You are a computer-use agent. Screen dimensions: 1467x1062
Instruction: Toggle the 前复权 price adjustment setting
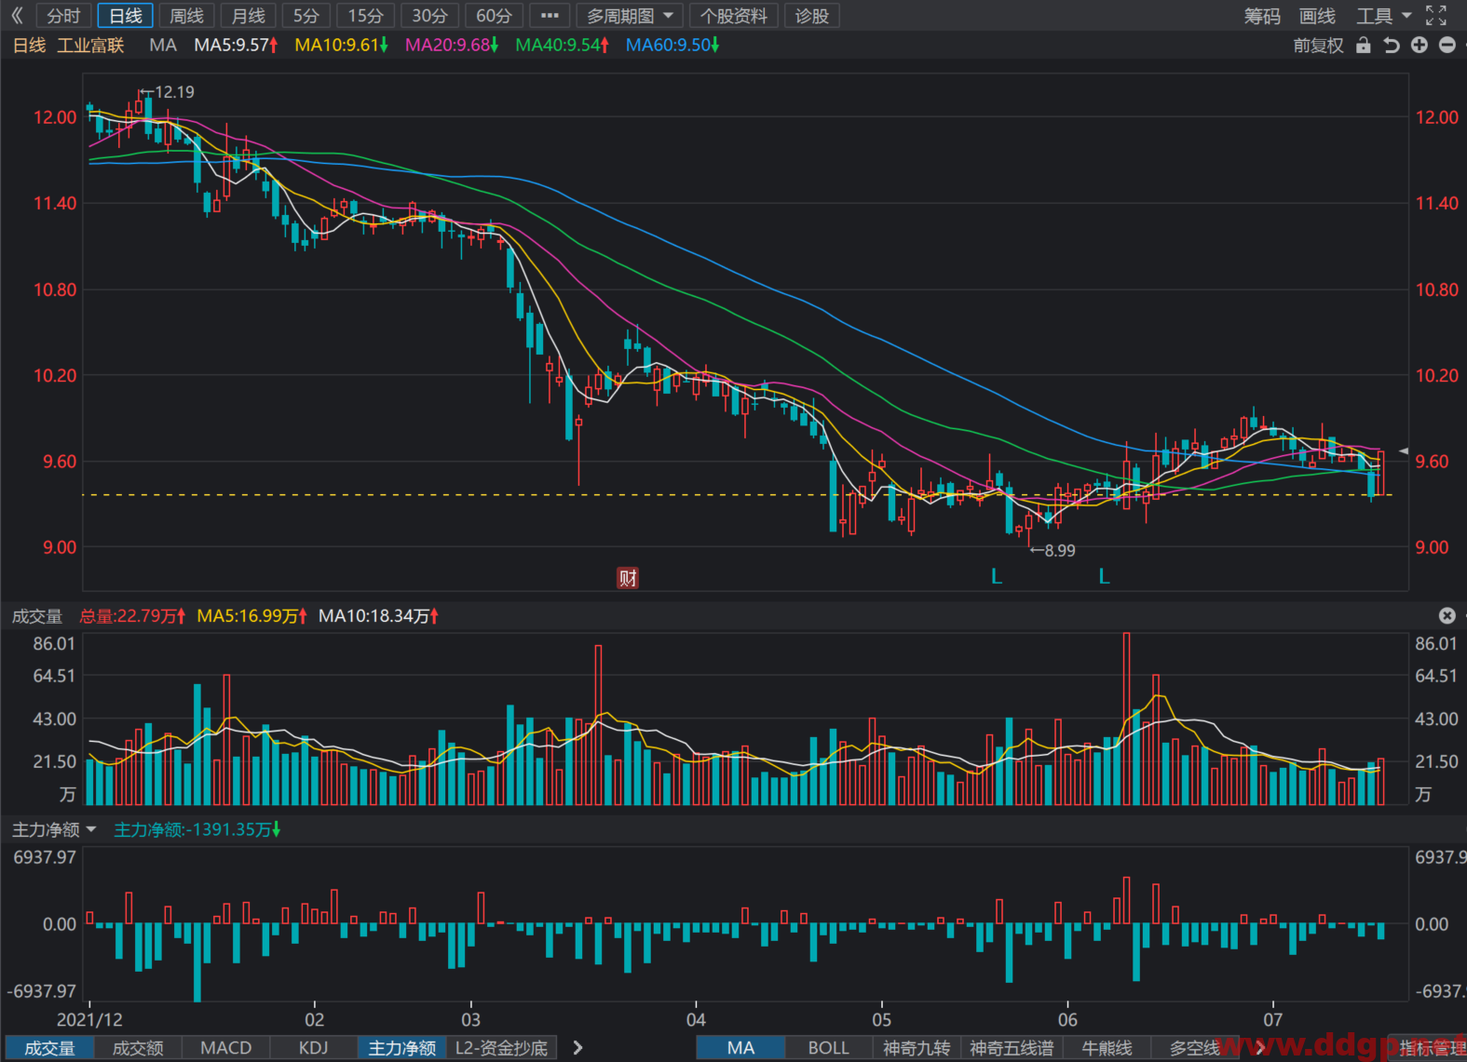pos(1319,46)
